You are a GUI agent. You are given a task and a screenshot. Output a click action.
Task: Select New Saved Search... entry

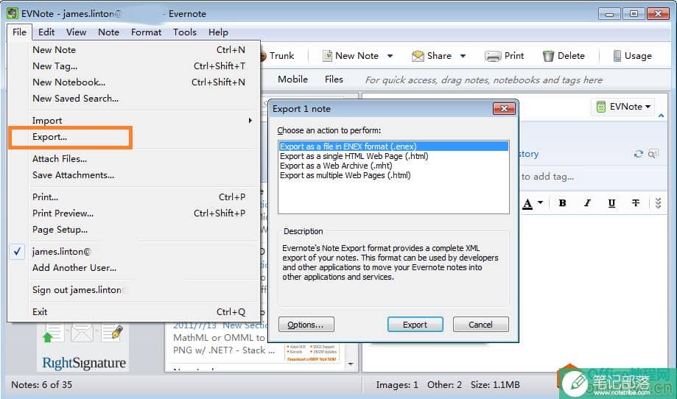pos(134,99)
